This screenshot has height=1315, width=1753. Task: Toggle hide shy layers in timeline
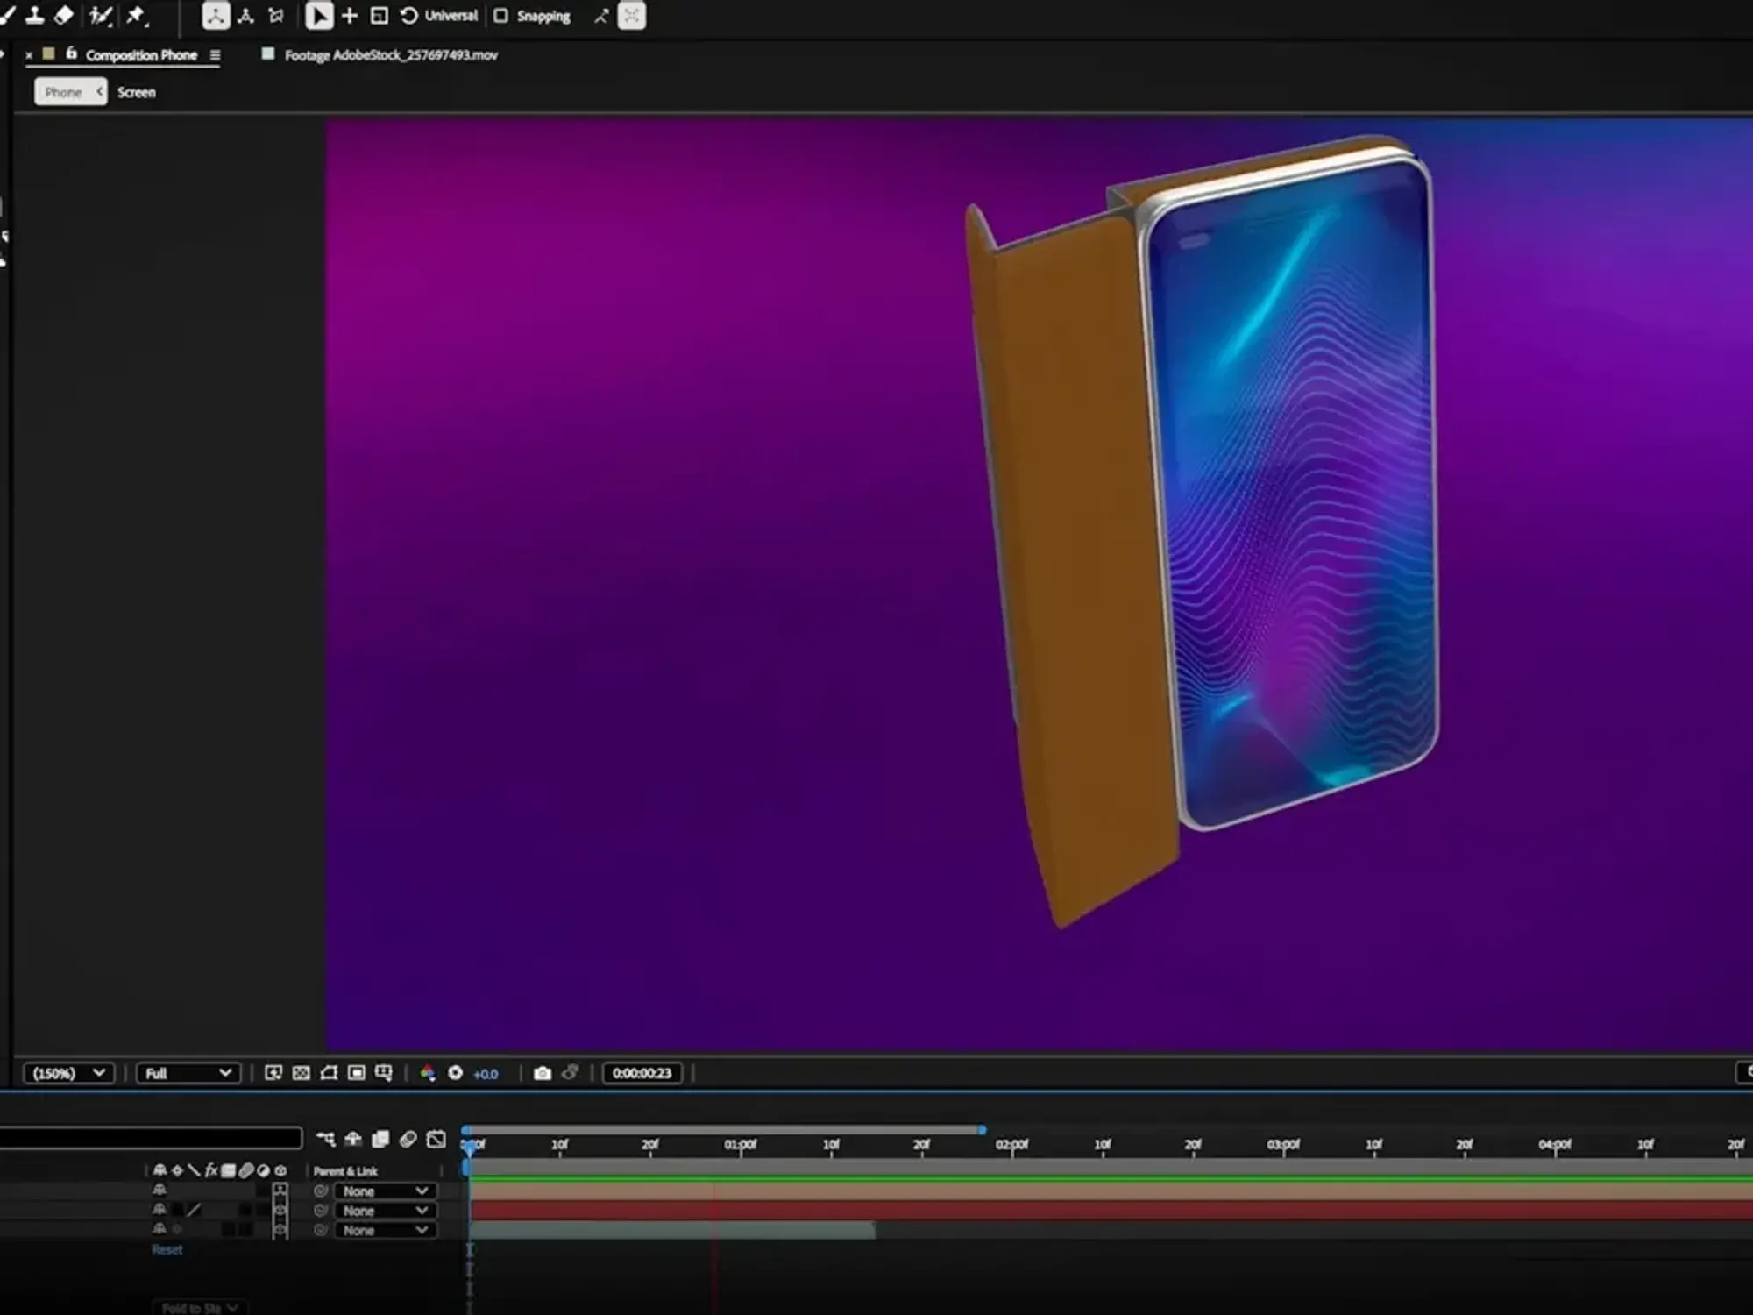[x=352, y=1139]
